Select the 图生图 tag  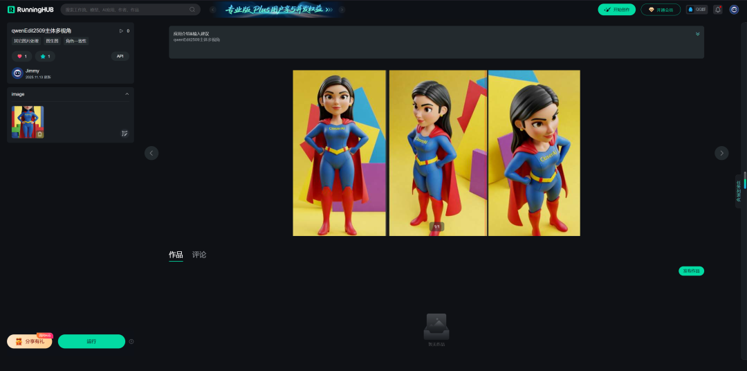52,41
